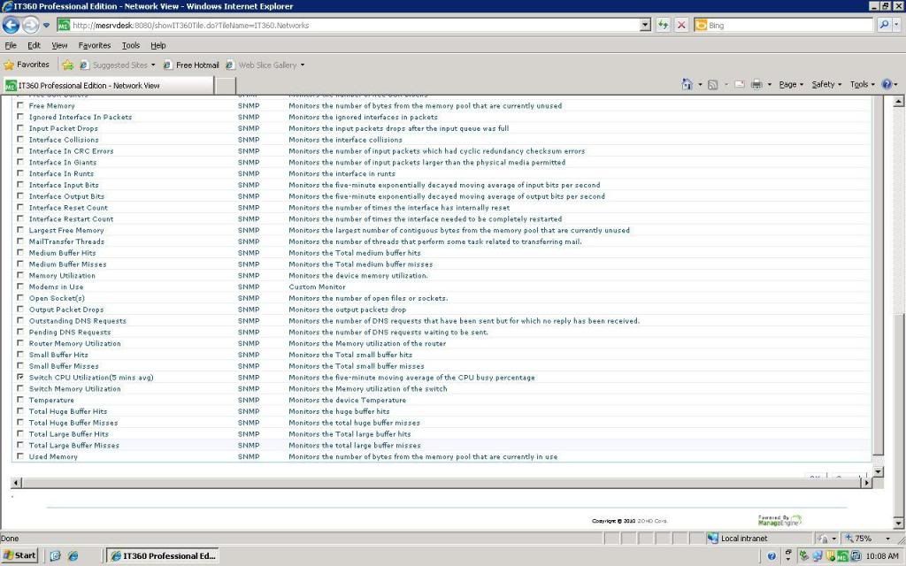Click the red Stop loading icon
The width and height of the screenshot is (906, 566).
681,25
